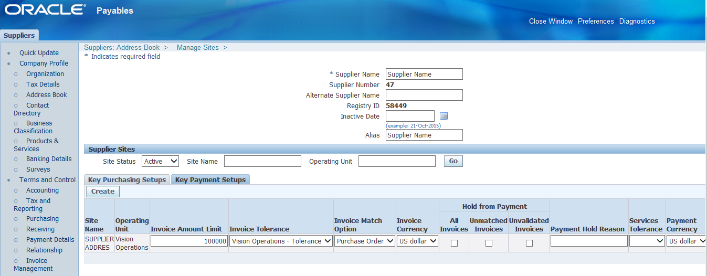Enable the Unmatched Invoices hold checkbox
Viewport: 707px width, 276px height.
click(489, 243)
